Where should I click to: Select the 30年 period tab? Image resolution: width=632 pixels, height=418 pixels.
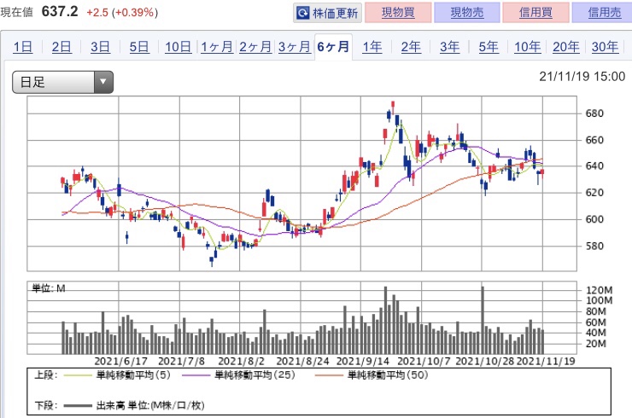click(x=605, y=47)
